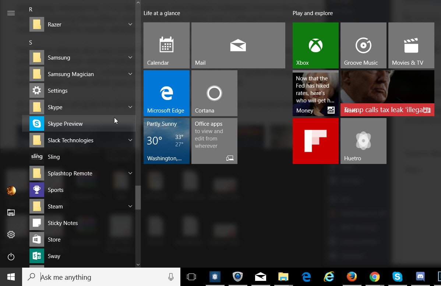Open the Flipboard tile

point(315,141)
